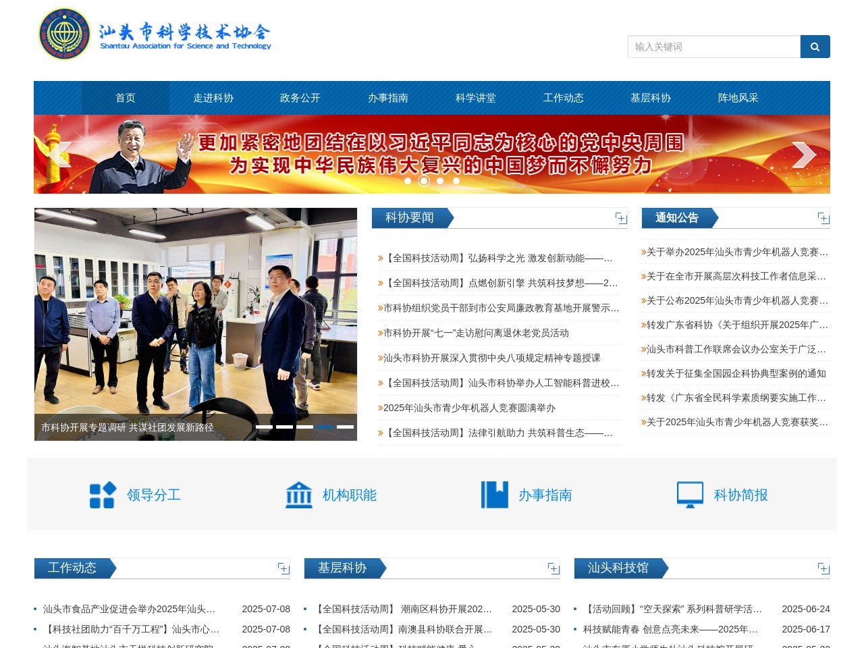Go back using the banner previous arrow
This screenshot has width=864, height=648.
tap(61, 154)
